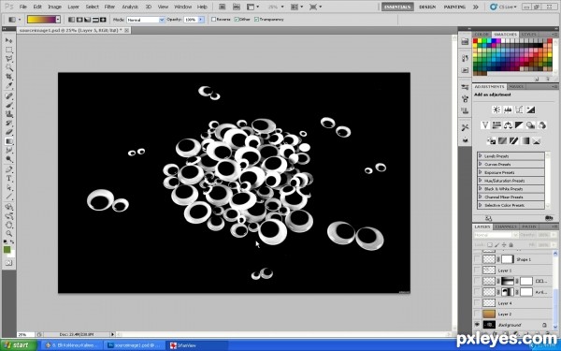Choose linear gradient style in options bar

pos(72,20)
